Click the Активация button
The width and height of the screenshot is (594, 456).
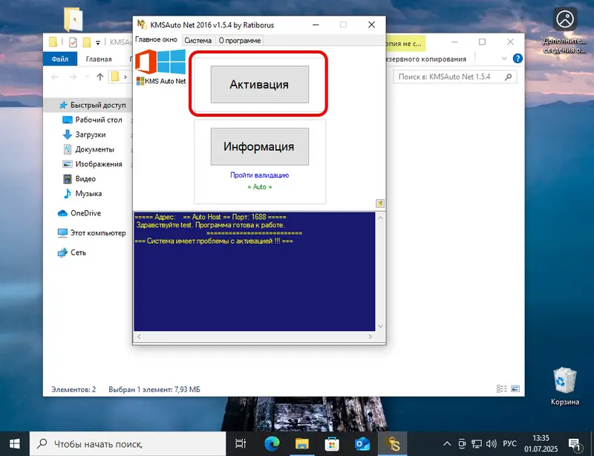[x=259, y=84]
